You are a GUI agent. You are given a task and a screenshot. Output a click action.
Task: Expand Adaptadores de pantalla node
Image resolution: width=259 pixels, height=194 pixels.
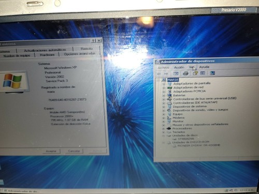coord(164,84)
